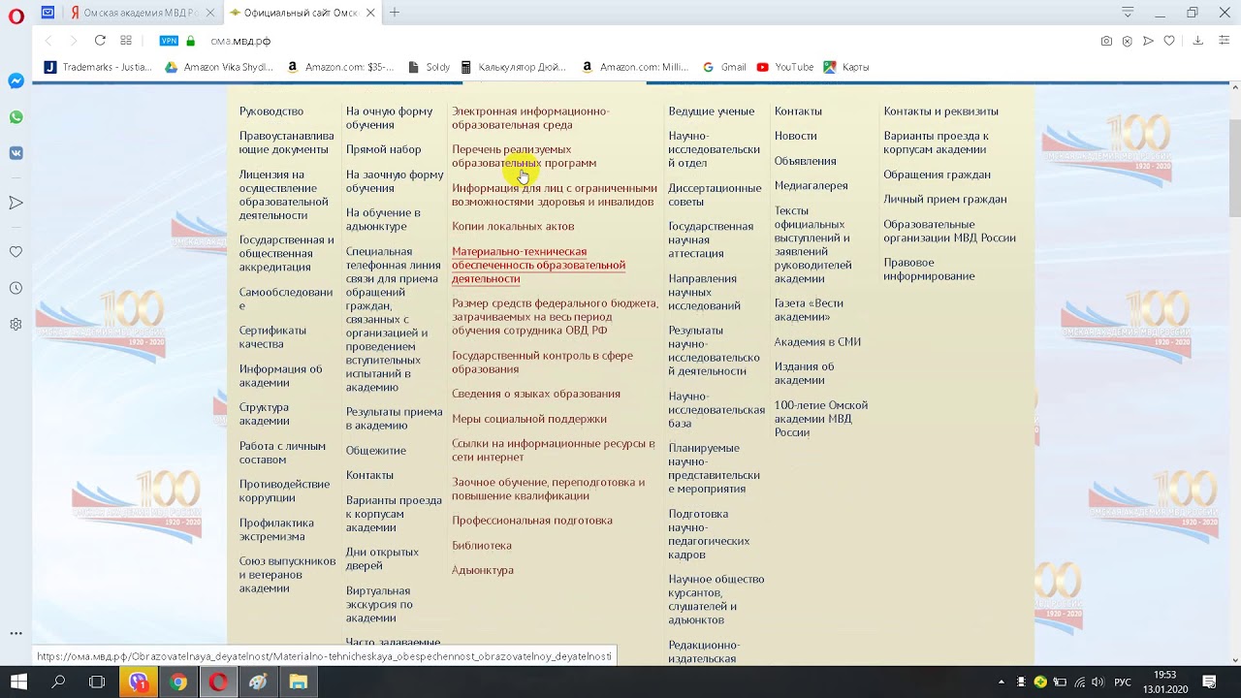Open the Speed Dial start page
This screenshot has width=1241, height=698.
(x=126, y=41)
